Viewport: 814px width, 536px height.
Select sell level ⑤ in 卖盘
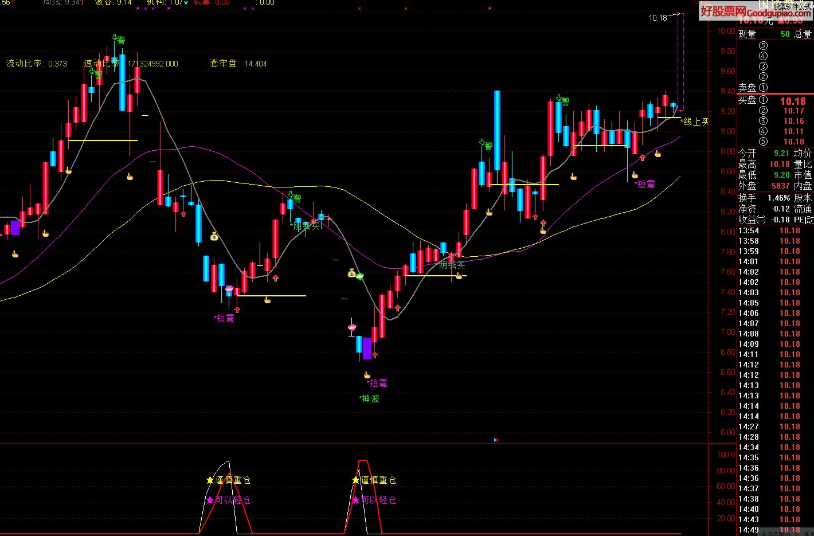click(x=763, y=46)
